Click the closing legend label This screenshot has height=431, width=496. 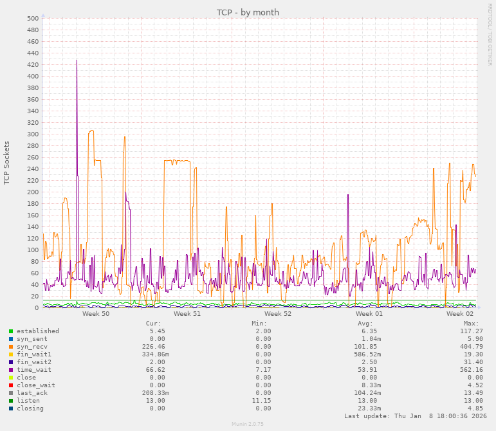(30, 408)
